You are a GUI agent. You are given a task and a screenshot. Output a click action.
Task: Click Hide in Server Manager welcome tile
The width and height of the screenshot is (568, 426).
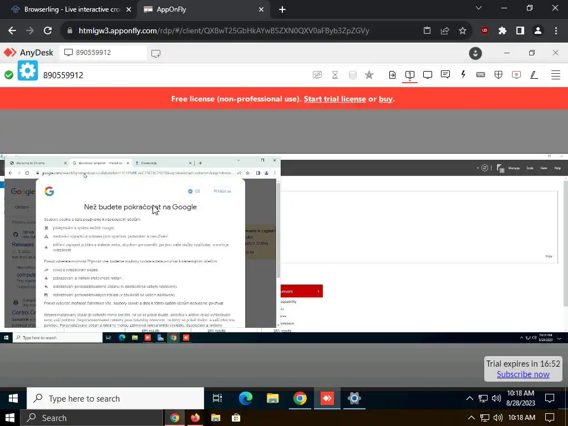[549, 256]
